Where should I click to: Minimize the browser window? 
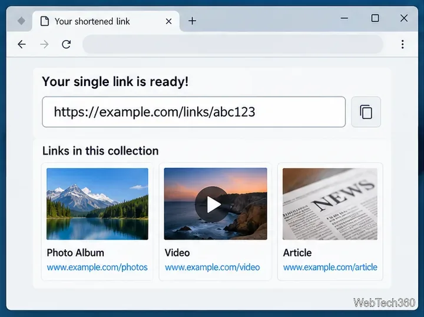(x=344, y=18)
